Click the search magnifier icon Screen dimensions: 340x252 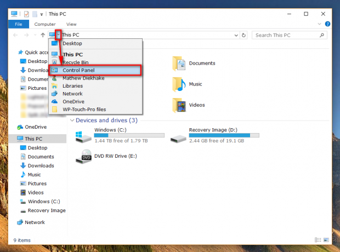pos(322,35)
